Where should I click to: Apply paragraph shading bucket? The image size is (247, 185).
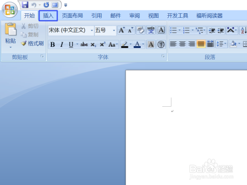(233, 44)
